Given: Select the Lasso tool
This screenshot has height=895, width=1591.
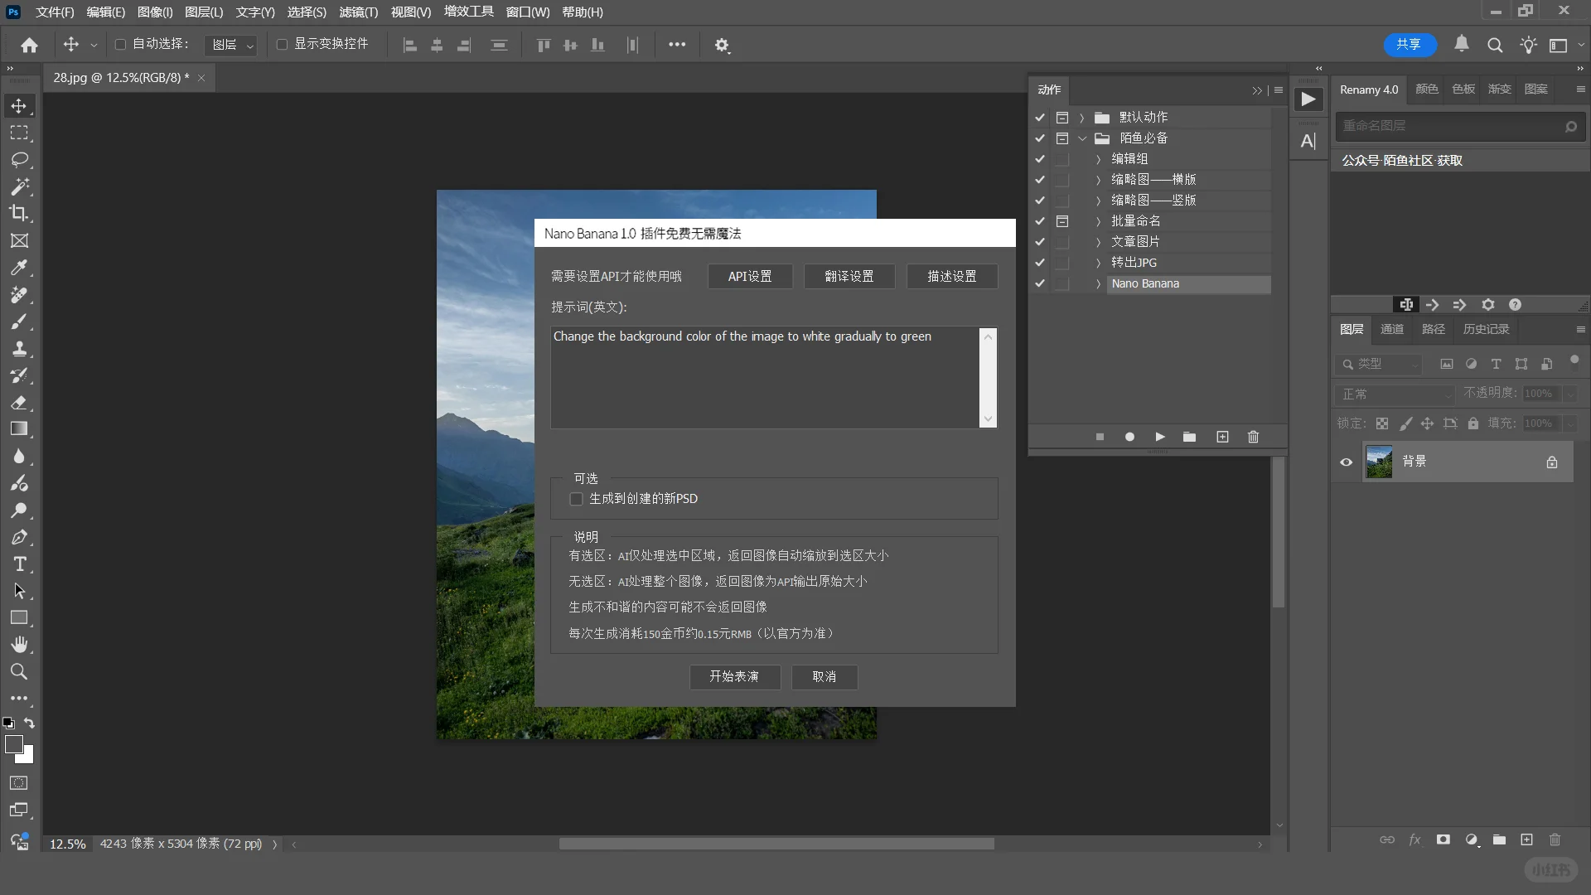Looking at the screenshot, I should (19, 159).
